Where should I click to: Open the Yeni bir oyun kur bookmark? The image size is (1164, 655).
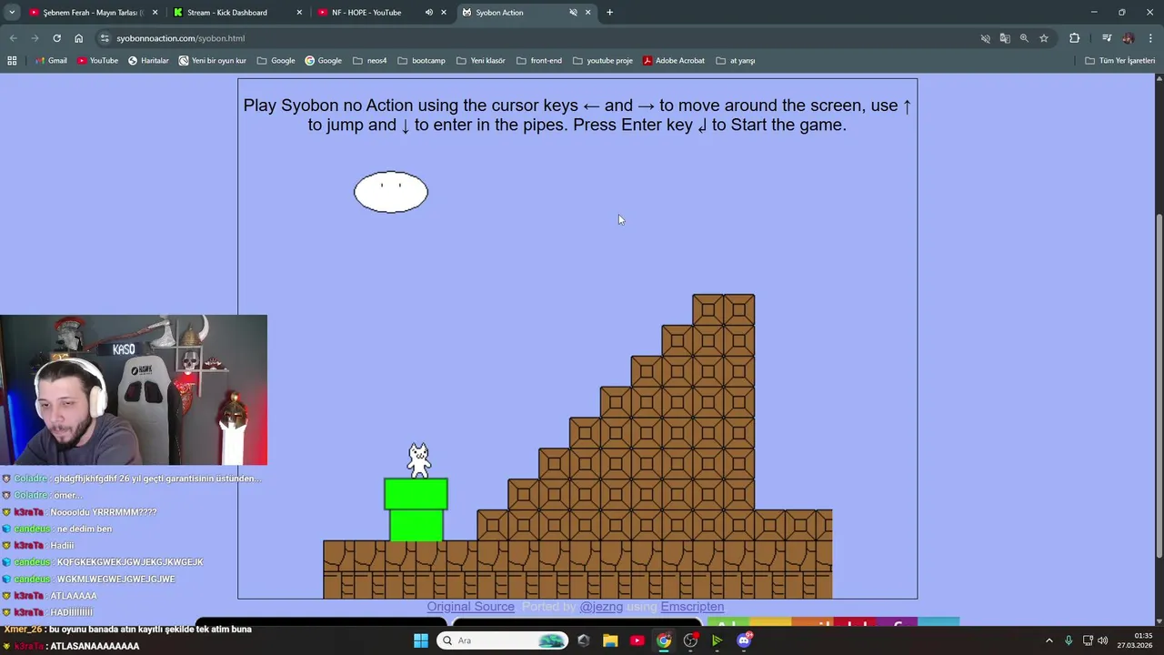(x=213, y=61)
